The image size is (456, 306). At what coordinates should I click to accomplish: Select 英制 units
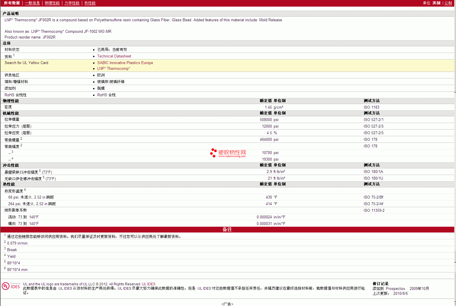click(436, 3)
